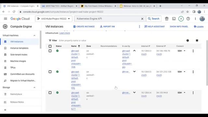Click the browser address bar URL
Screen dimensions: 208x117
[63, 12]
